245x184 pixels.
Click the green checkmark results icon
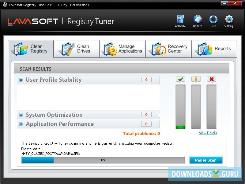click(x=180, y=79)
